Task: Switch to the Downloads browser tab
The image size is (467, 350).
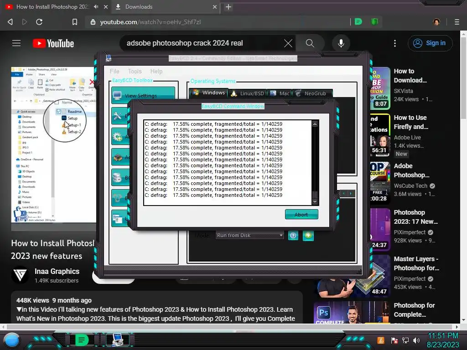Action: point(165,7)
